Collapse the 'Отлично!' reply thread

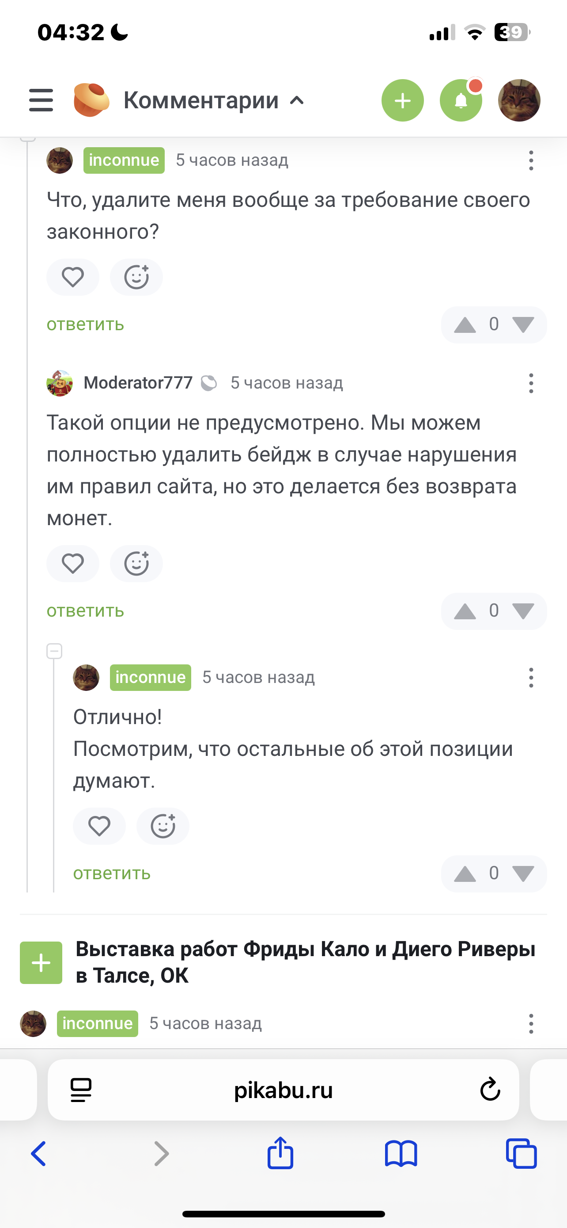[x=54, y=651]
